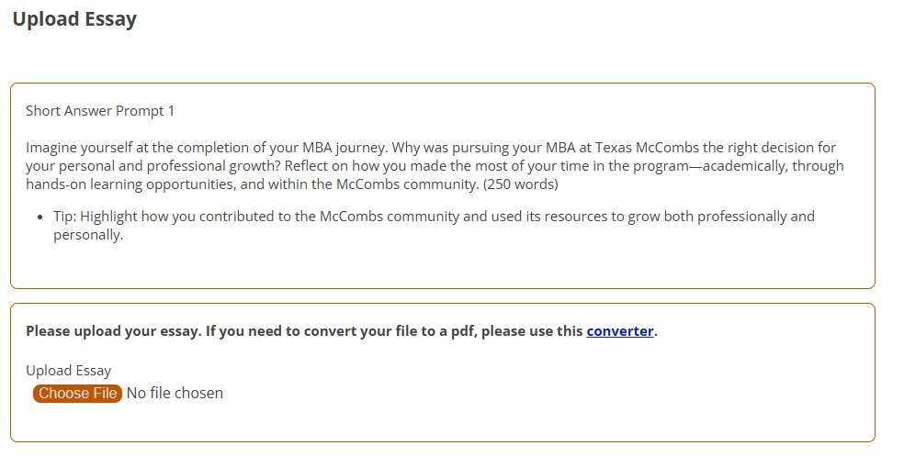
Task: Click the Choose File button
Action: [77, 393]
